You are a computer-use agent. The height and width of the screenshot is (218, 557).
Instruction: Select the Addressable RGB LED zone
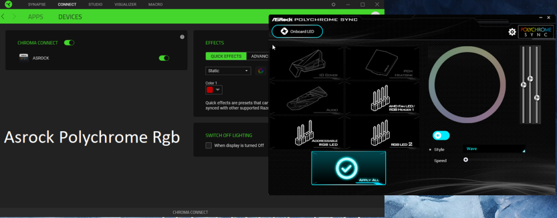tap(306, 133)
